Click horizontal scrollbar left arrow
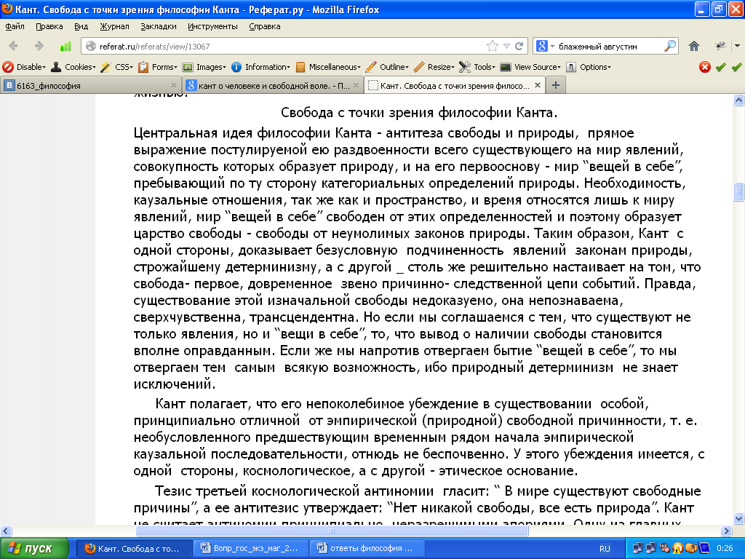Viewport: 745px width, 559px height. tap(5, 531)
